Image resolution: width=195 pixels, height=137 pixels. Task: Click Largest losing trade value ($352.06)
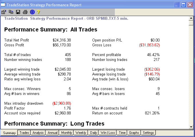point(152,69)
